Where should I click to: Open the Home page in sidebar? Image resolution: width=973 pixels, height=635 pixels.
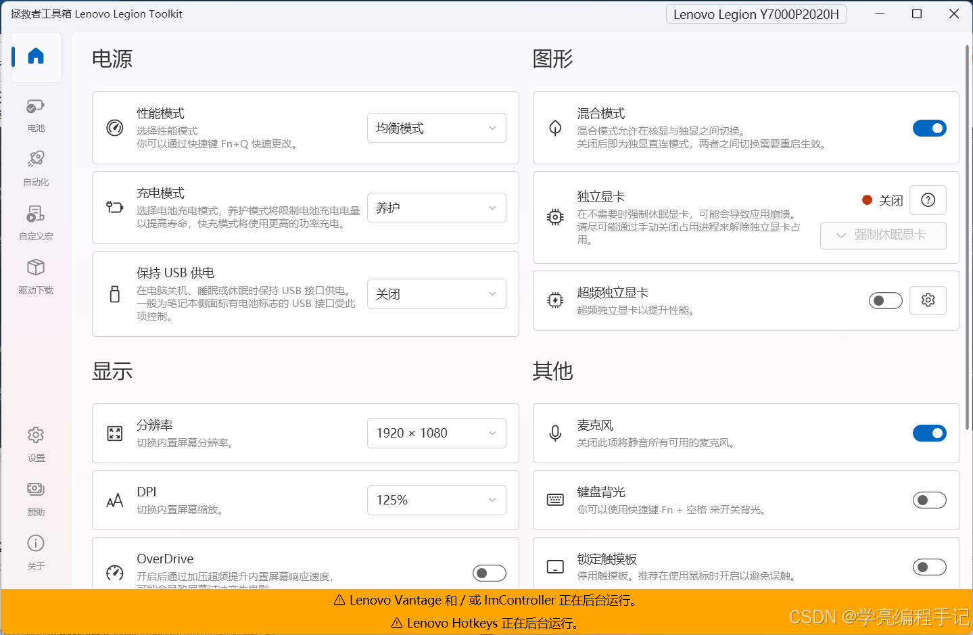pos(36,57)
